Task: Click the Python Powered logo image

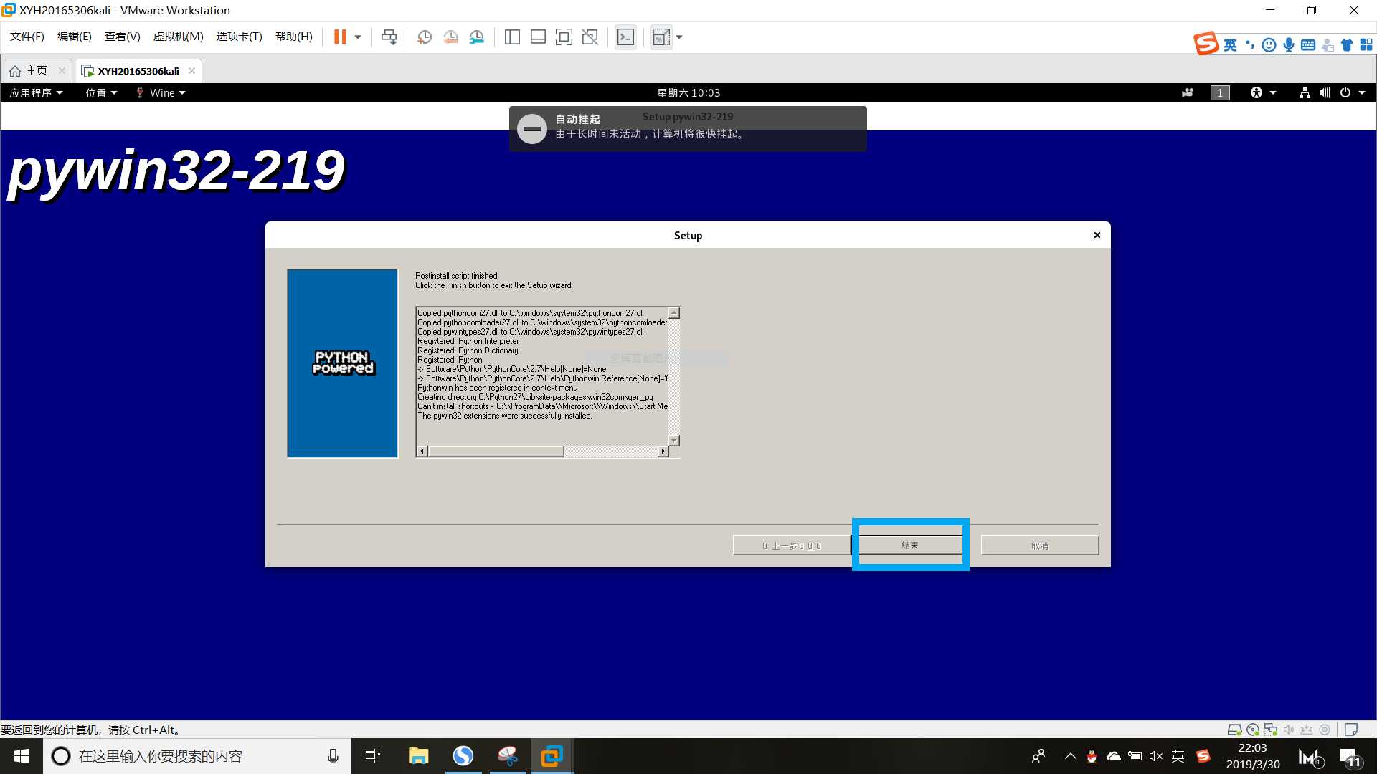Action: pos(343,363)
